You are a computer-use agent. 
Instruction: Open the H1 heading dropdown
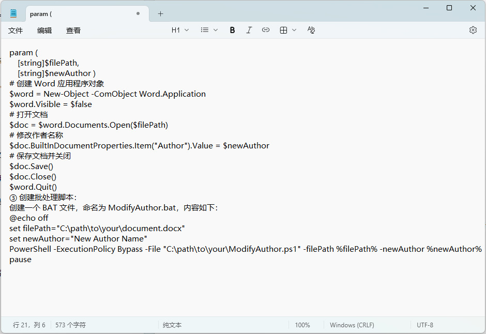tap(180, 30)
